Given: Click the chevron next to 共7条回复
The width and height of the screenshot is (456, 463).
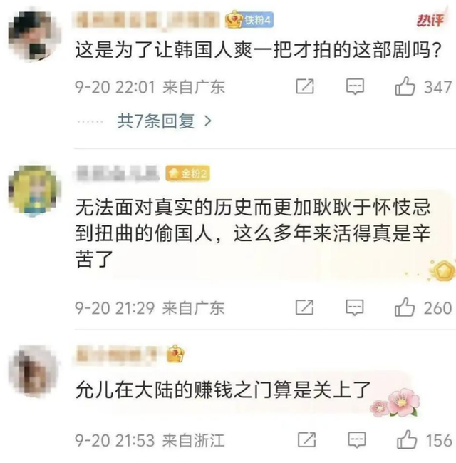Looking at the screenshot, I should [x=208, y=121].
